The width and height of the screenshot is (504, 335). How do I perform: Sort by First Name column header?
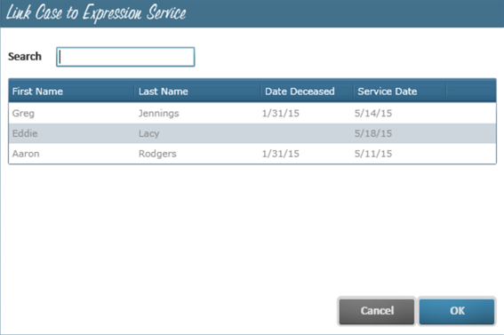tap(71, 92)
